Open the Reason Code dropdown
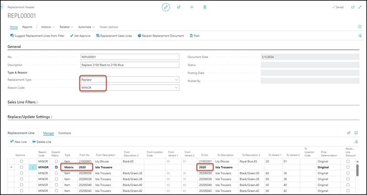This screenshot has height=195, width=367. [x=176, y=87]
